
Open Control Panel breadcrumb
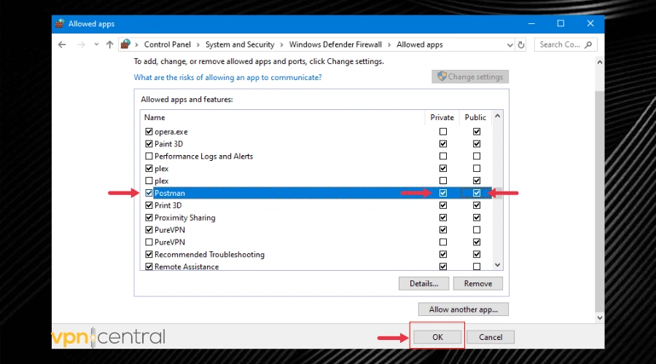[x=168, y=44]
